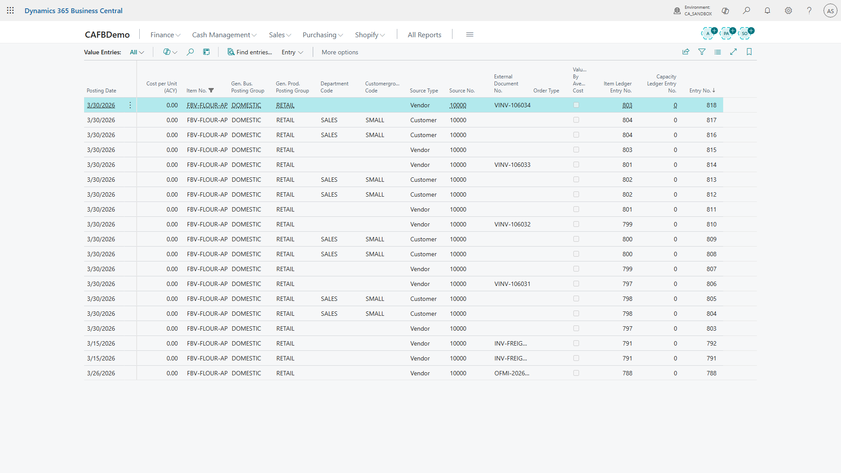Open the global search magnifier in the top bar
The height and width of the screenshot is (473, 841).
[747, 11]
